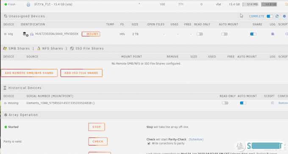288x154 pixels.
Task: Click Add ISO File Share button
Action: coord(81,73)
